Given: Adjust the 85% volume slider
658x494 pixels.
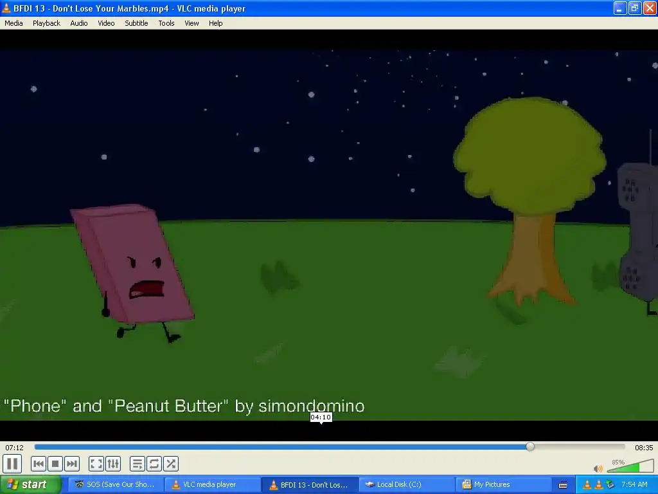Looking at the screenshot, I should [x=630, y=466].
